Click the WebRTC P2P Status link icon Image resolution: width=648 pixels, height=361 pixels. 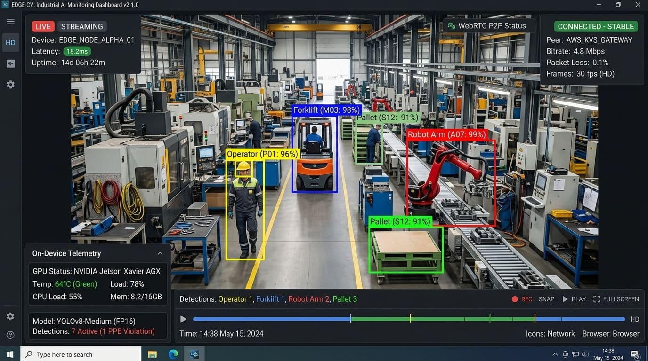coord(452,26)
